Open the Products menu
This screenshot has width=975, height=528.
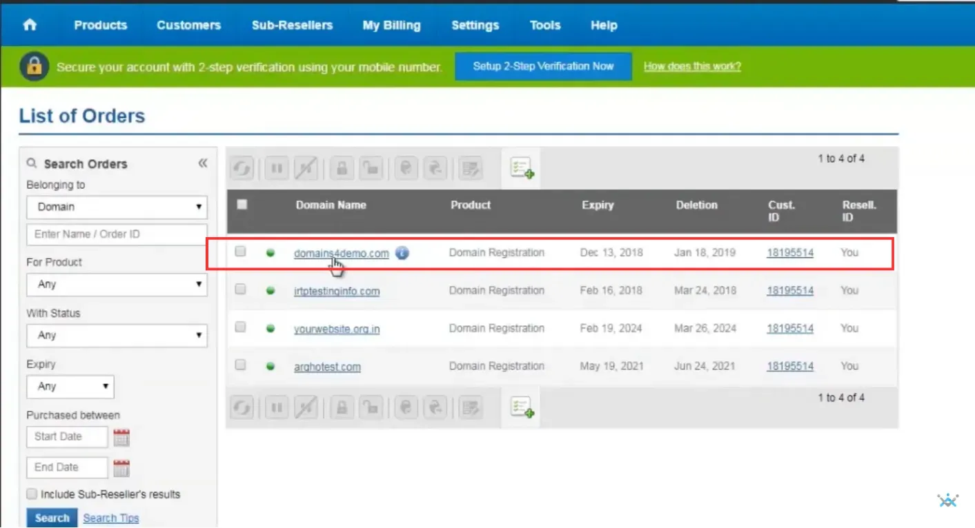tap(101, 26)
